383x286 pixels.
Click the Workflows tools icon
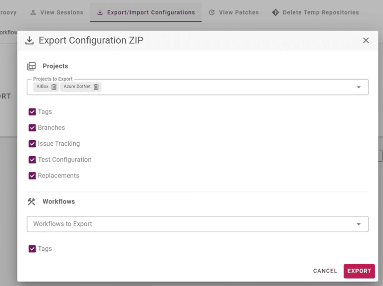coord(31,201)
